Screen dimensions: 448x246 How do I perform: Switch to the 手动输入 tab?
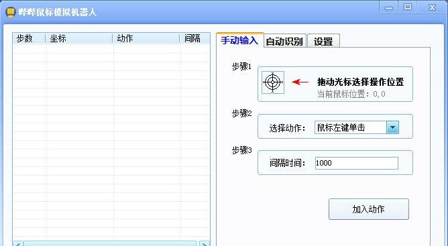(239, 40)
